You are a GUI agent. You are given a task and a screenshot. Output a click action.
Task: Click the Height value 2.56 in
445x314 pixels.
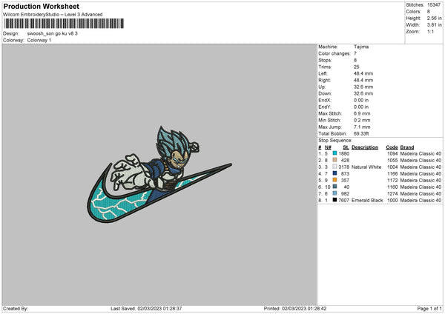click(x=435, y=18)
